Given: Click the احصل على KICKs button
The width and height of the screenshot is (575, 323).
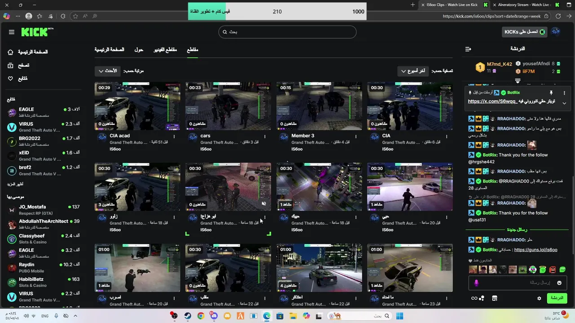Looking at the screenshot, I should [524, 32].
